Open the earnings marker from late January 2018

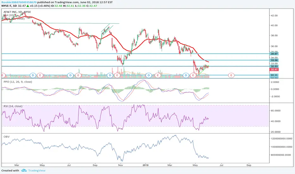tap(158, 75)
